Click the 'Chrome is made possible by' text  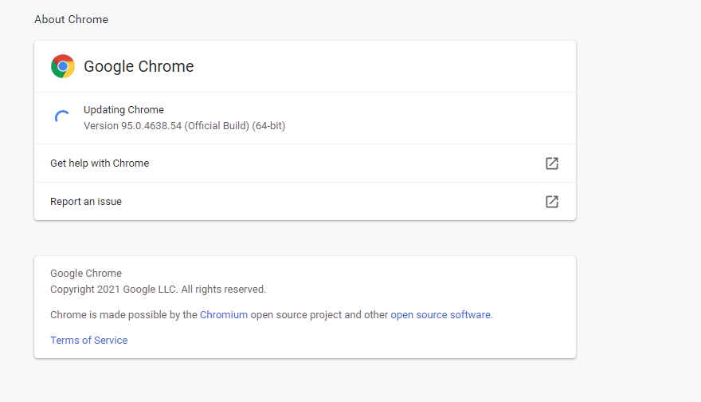(123, 315)
